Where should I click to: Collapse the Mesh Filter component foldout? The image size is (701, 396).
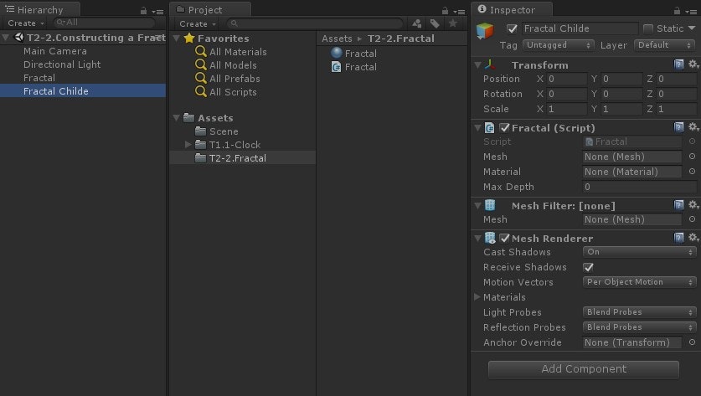click(x=477, y=206)
